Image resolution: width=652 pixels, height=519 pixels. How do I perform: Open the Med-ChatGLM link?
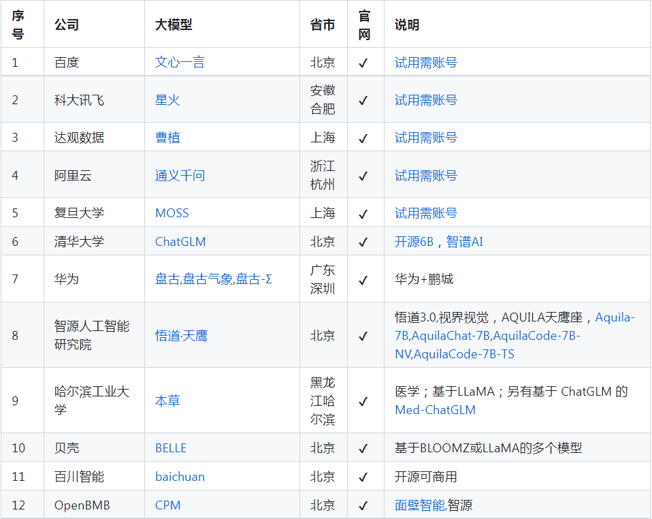point(435,410)
